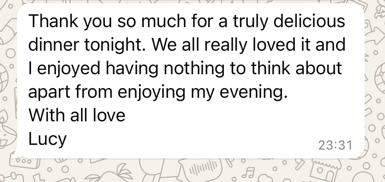
Task: Click the globe doodle at left edge
Action: pos(4,77)
